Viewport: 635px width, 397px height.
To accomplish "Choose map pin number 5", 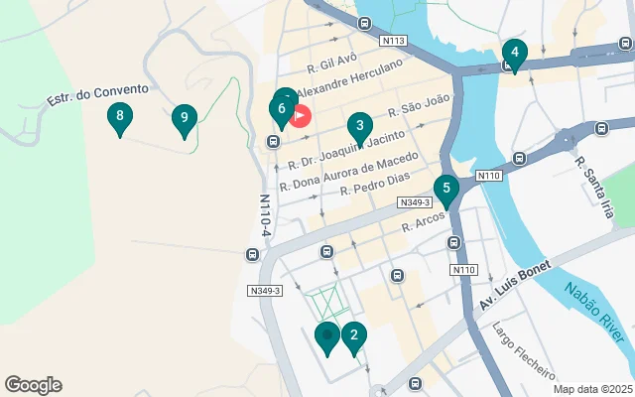I will coord(446,193).
